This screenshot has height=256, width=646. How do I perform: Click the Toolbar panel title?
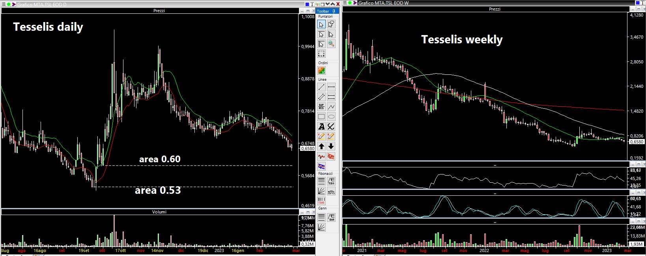pos(323,11)
